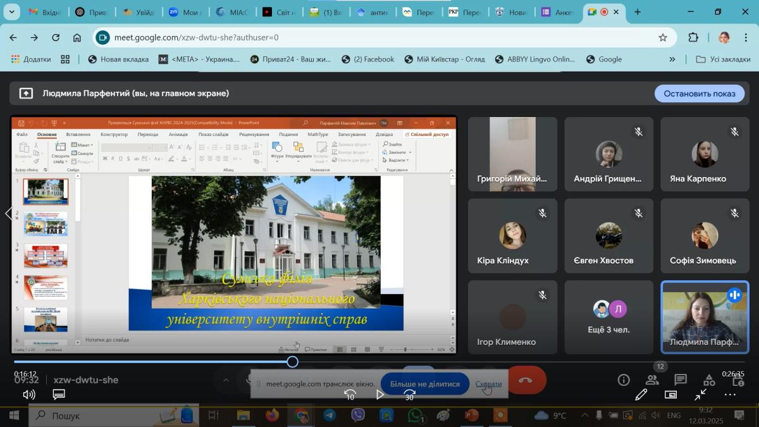Screen dimensions: 759x427
Task: Click the Сховати link in sharing bar
Action: 488,384
